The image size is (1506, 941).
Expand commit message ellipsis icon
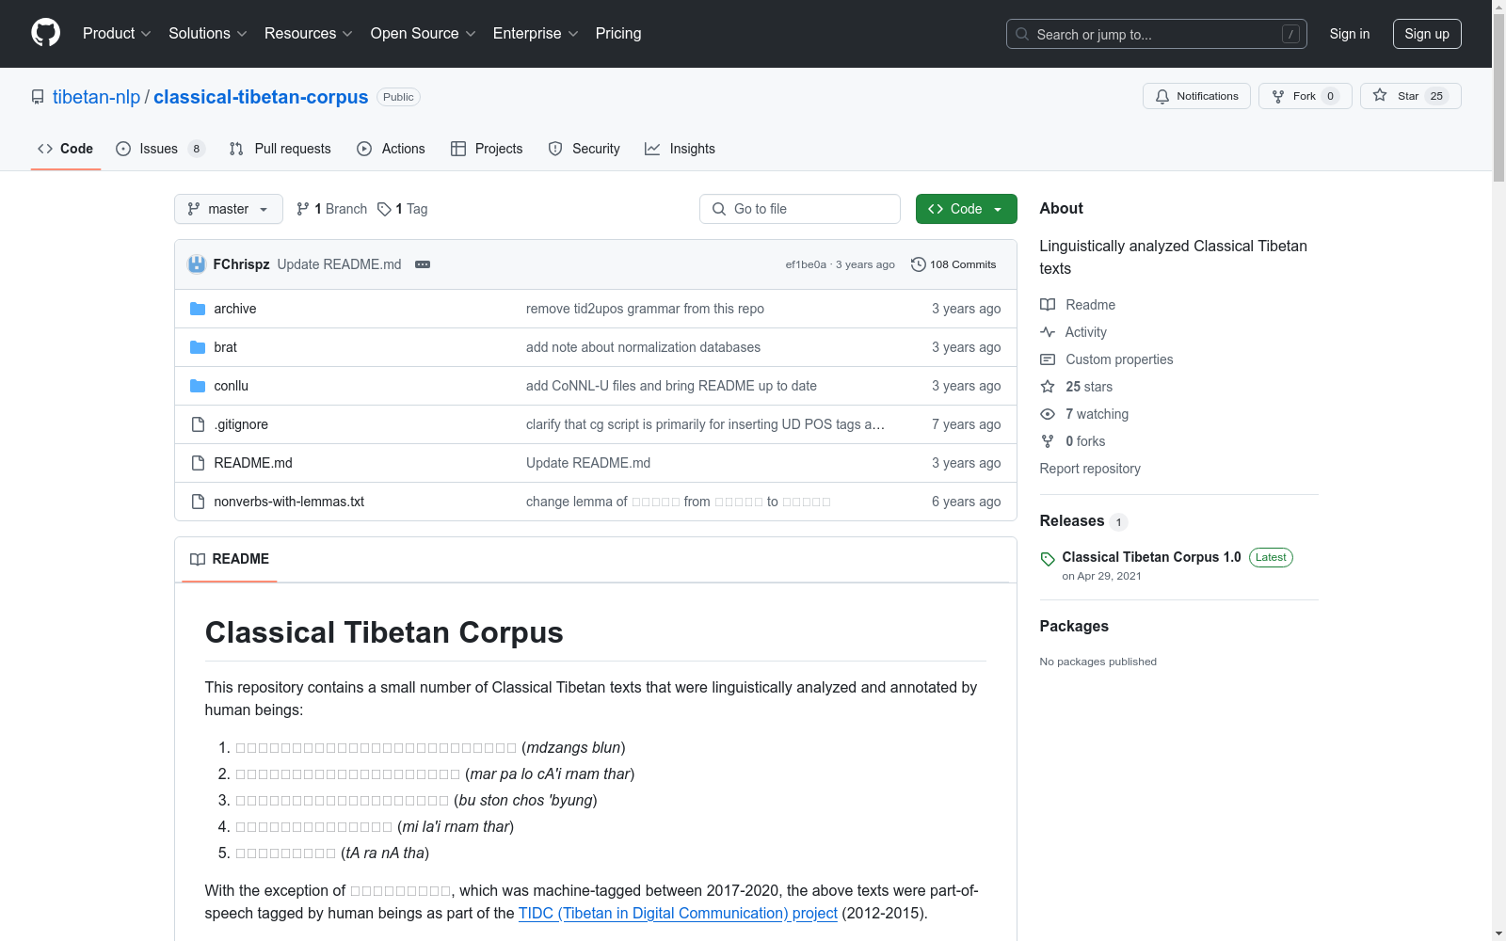[x=423, y=264]
